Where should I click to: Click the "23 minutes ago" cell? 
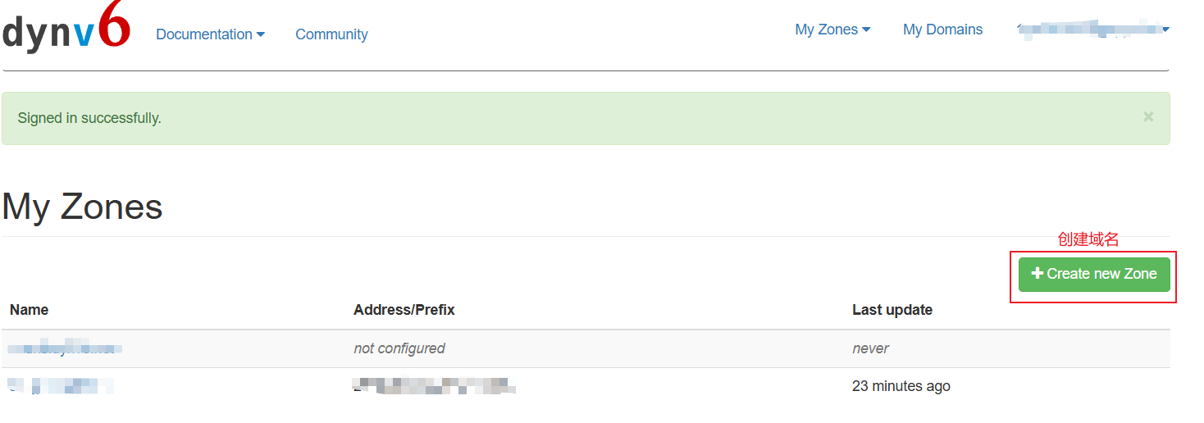click(x=901, y=386)
